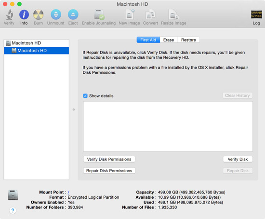Image resolution: width=265 pixels, height=219 pixels.
Task: Click the Verify microscope icon
Action: [x=9, y=14]
